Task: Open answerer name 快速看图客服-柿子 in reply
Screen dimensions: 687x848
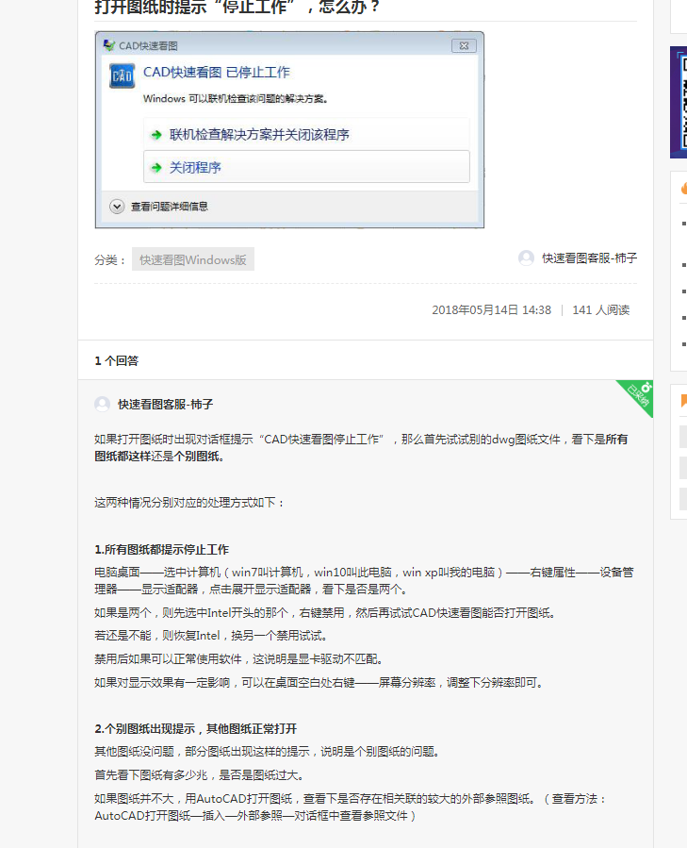Action: (166, 404)
